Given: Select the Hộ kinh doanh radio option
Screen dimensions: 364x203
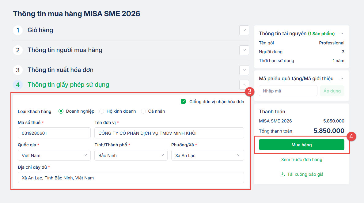Looking at the screenshot, I should (x=102, y=111).
